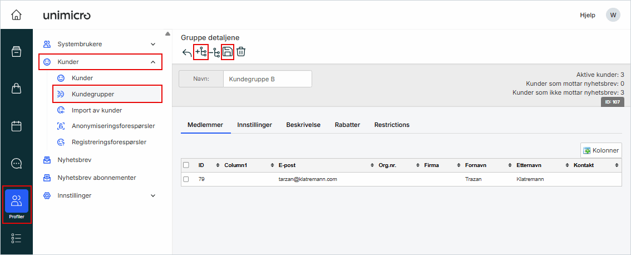Sort by the Etternavn column arrows

coord(566,165)
